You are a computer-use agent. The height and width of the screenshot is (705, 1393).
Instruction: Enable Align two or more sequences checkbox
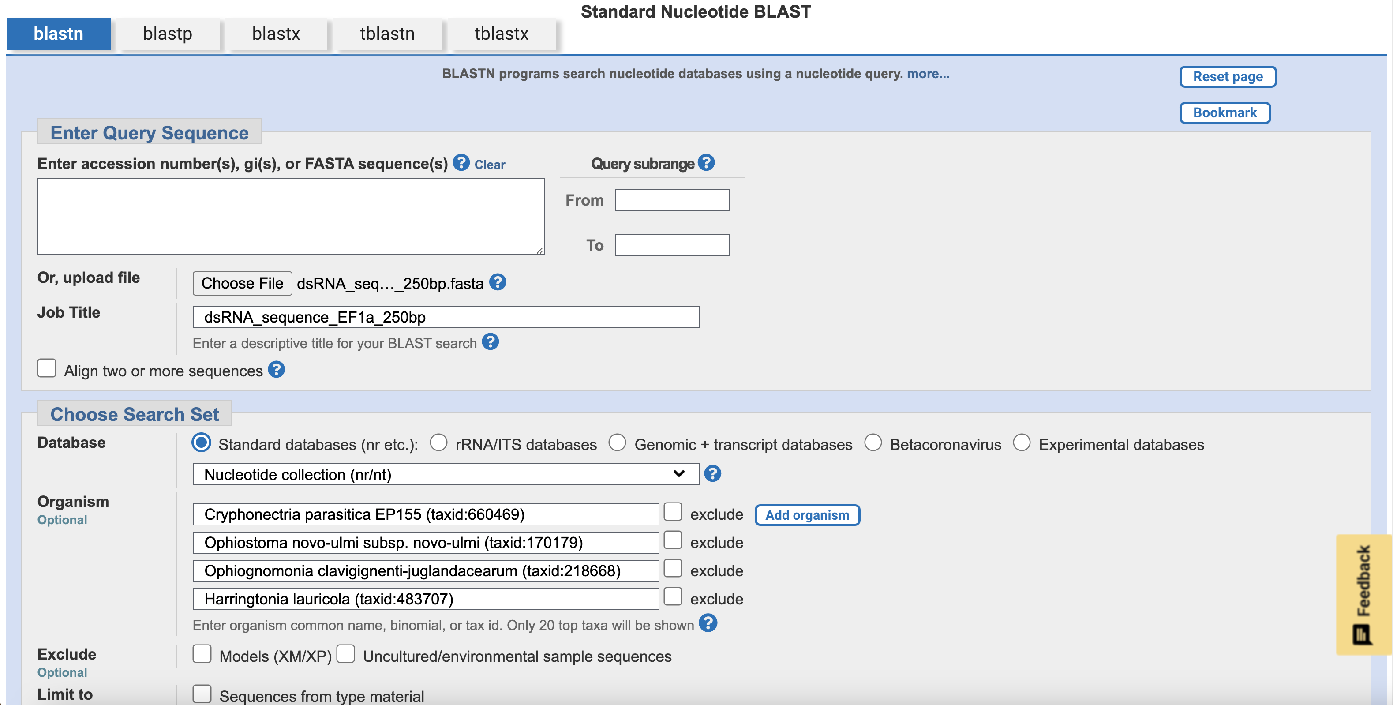point(47,368)
